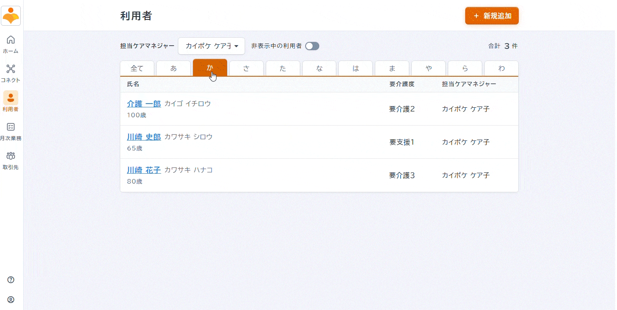Switch to the 全て tab

tap(137, 68)
